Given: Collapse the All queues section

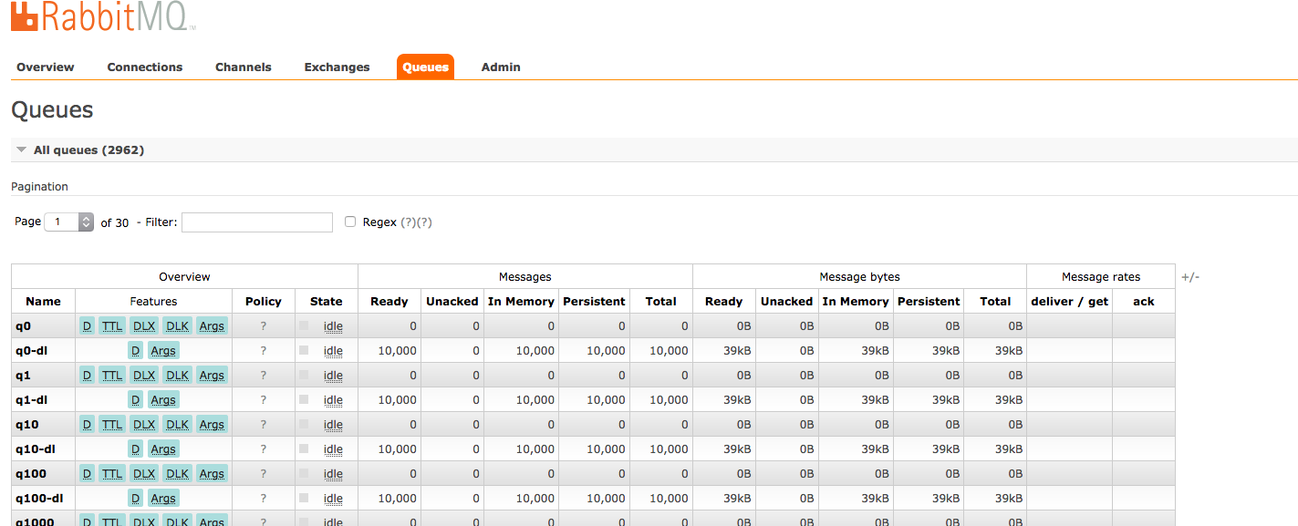Looking at the screenshot, I should pos(21,150).
